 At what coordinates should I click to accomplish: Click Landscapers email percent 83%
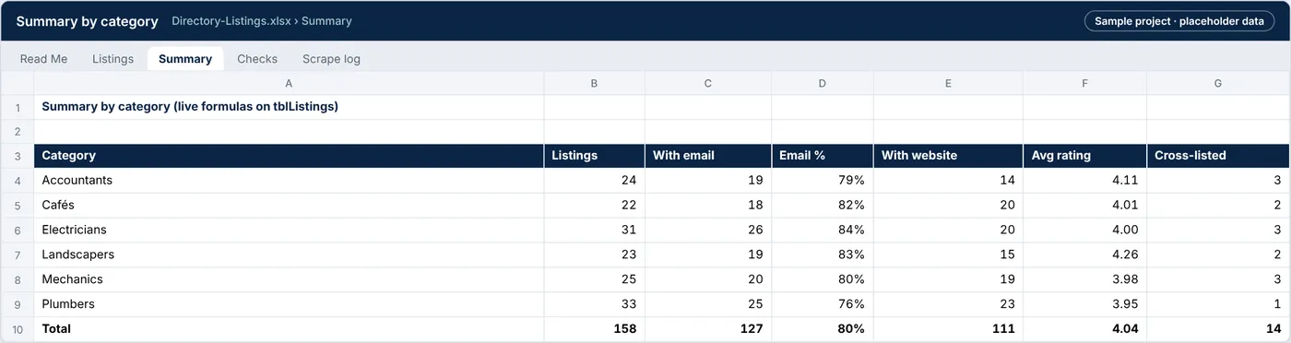point(823,254)
